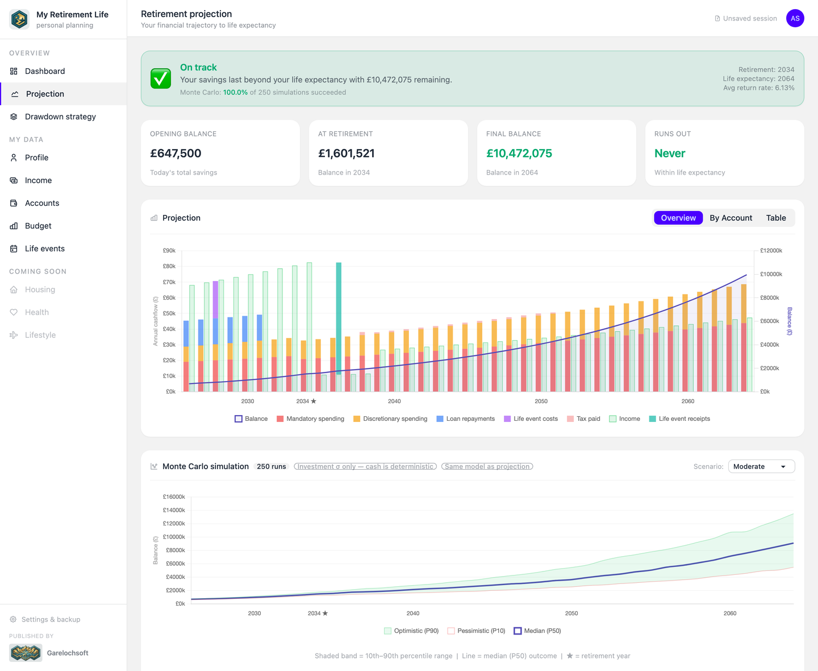Toggle the Balance series in legend
Viewport: 818px width, 671px height.
tap(251, 419)
